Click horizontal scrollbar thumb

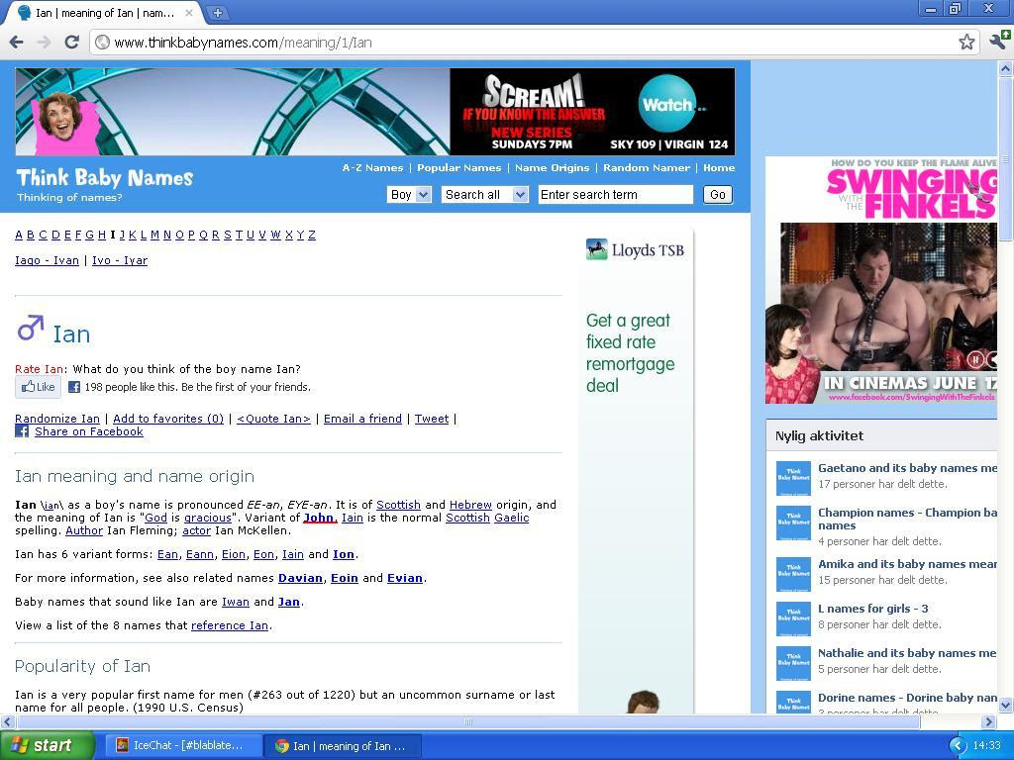467,721
